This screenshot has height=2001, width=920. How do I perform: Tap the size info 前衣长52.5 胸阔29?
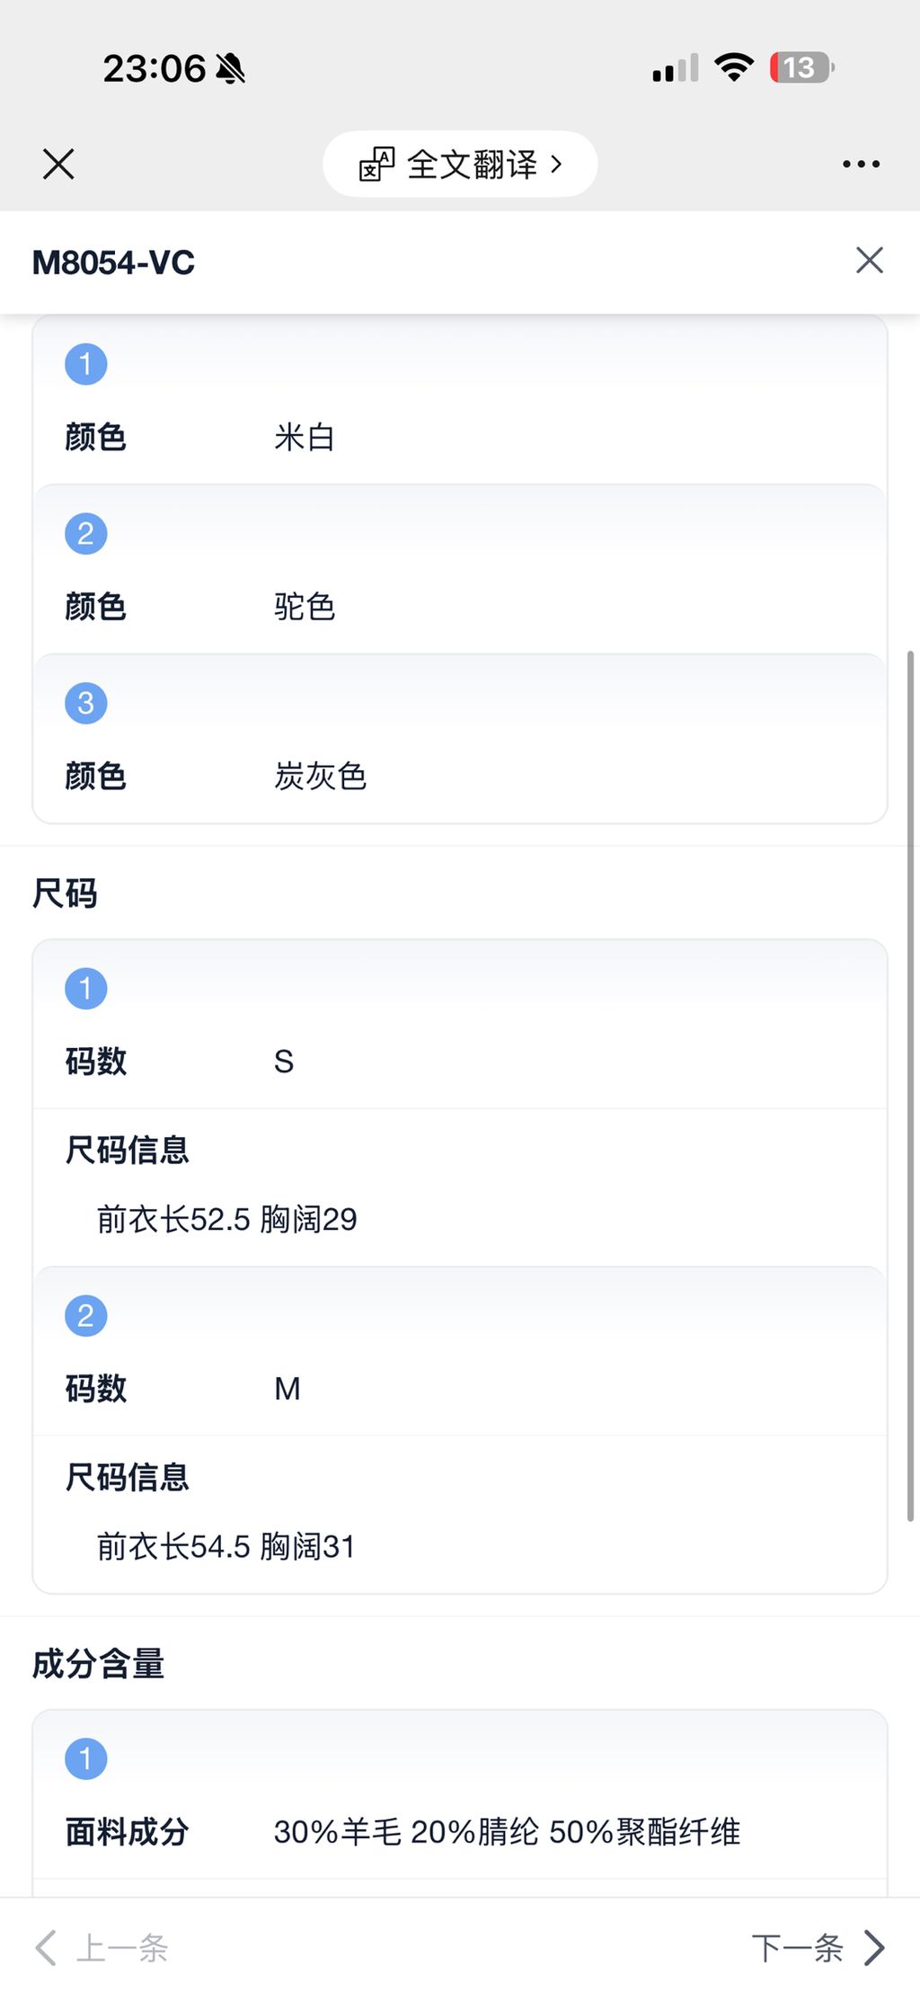[x=227, y=1220]
